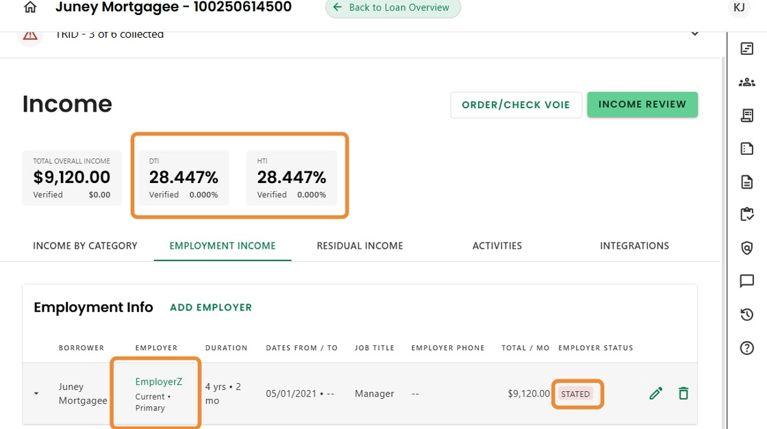
Task: Expand the TRID collected section chevron
Action: (x=694, y=34)
